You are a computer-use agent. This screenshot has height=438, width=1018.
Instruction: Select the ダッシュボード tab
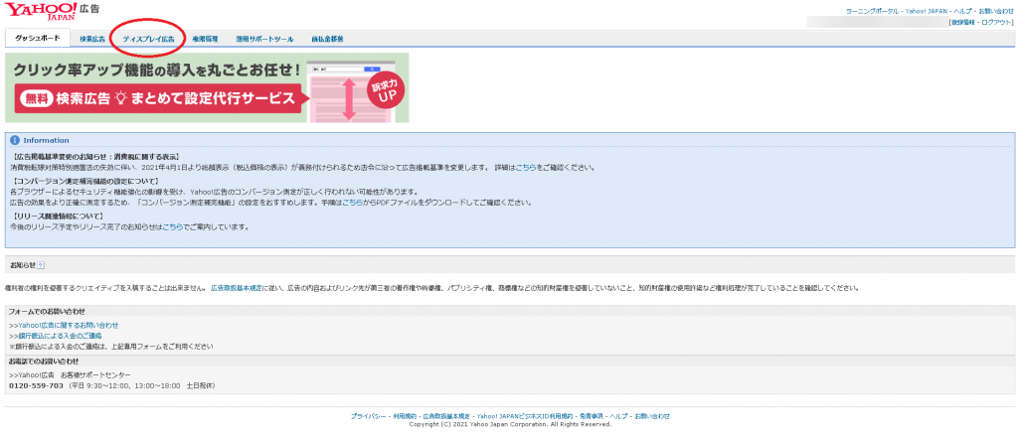(x=38, y=39)
